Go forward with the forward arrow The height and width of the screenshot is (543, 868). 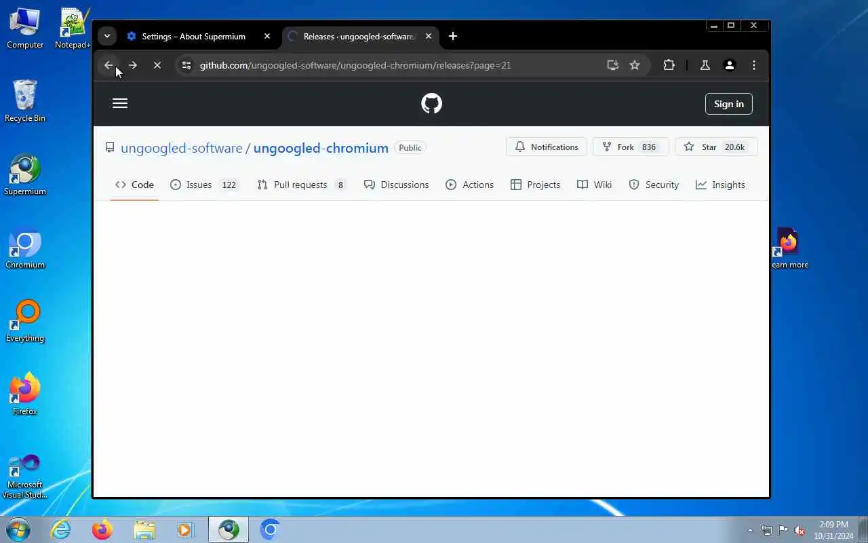133,65
